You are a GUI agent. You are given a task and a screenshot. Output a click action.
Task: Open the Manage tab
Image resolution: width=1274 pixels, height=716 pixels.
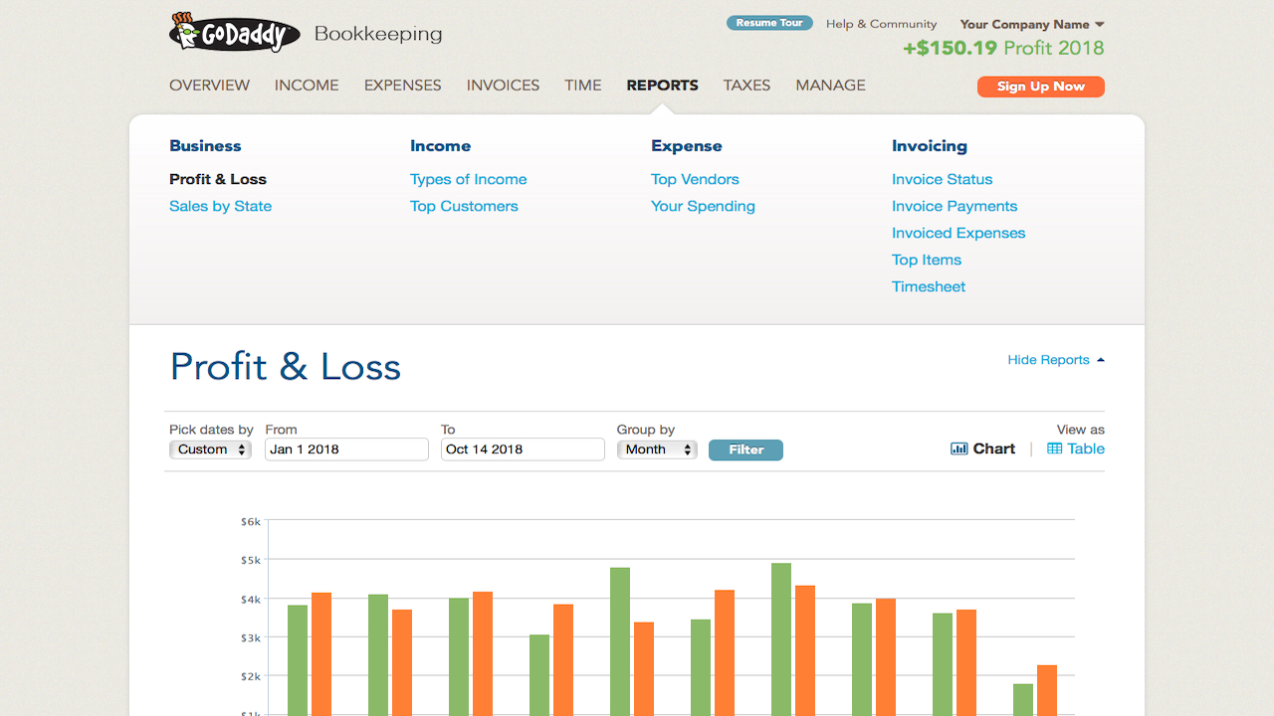(830, 86)
